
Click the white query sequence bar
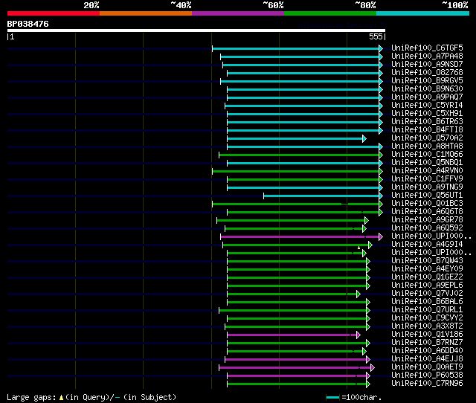[196, 30]
